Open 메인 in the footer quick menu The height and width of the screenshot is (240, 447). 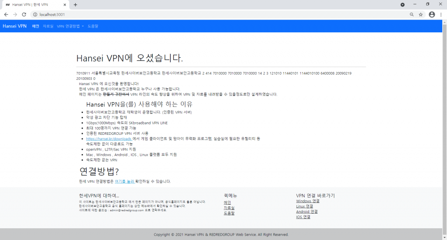point(227,202)
